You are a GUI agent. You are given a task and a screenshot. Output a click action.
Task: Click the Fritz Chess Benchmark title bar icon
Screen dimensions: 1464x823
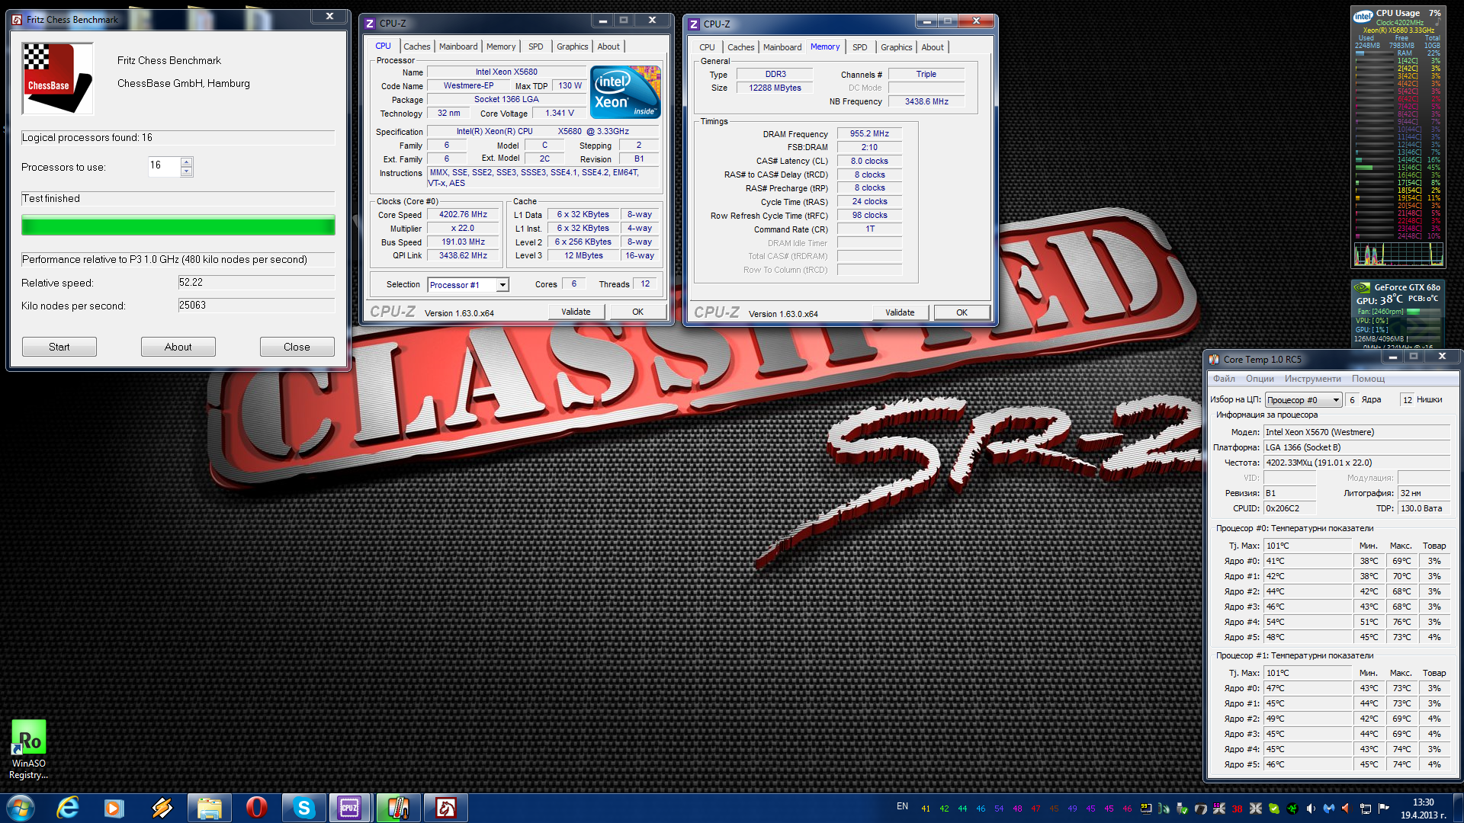pyautogui.click(x=17, y=20)
